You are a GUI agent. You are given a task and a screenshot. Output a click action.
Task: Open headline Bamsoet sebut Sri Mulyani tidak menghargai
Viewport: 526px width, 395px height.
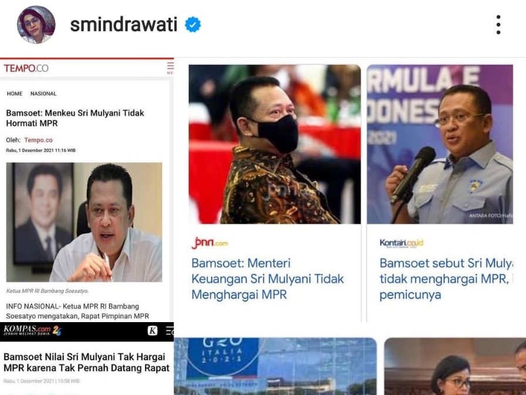(446, 279)
